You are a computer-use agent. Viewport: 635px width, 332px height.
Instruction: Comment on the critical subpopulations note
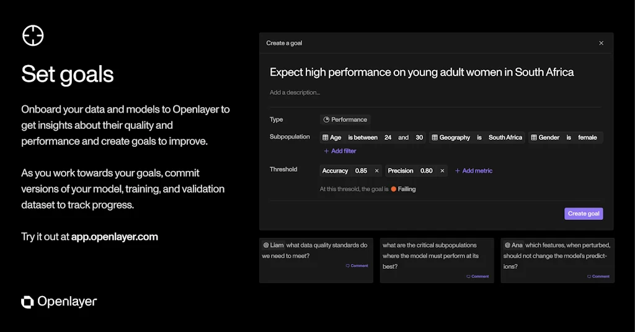point(477,277)
